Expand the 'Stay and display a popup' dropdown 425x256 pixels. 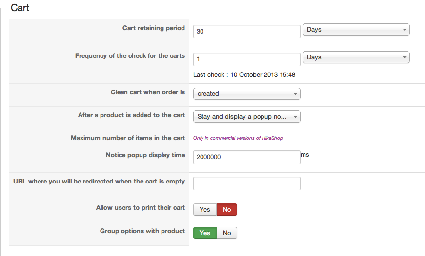246,117
